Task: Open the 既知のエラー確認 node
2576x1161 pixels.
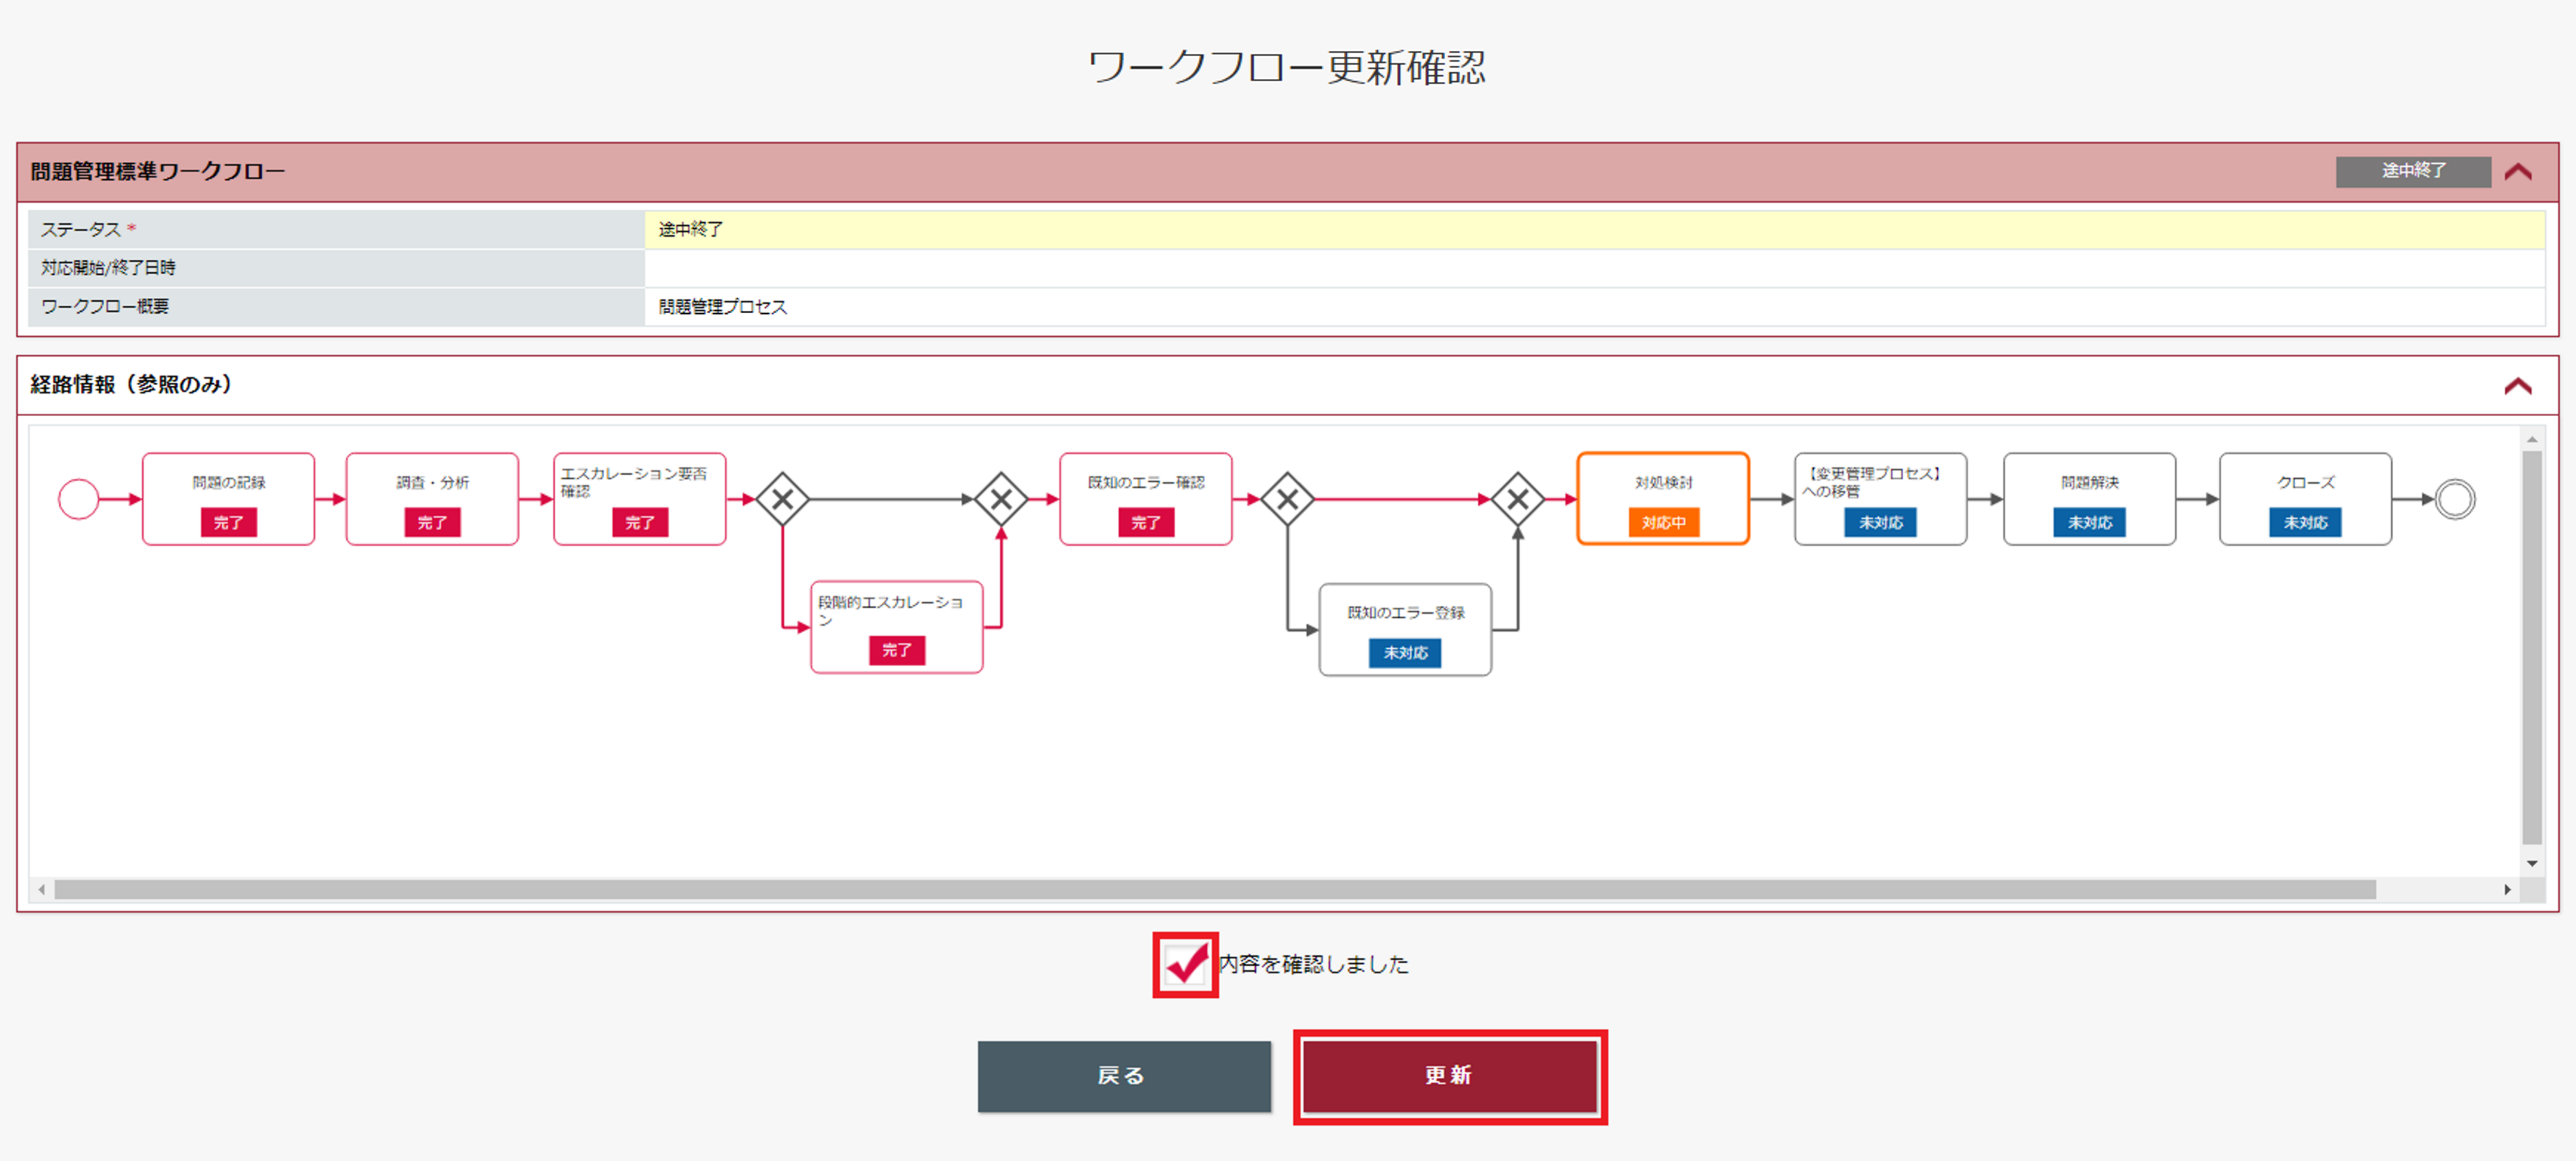Action: point(1146,499)
